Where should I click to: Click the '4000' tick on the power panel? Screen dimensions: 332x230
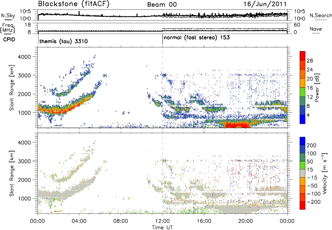point(24,57)
